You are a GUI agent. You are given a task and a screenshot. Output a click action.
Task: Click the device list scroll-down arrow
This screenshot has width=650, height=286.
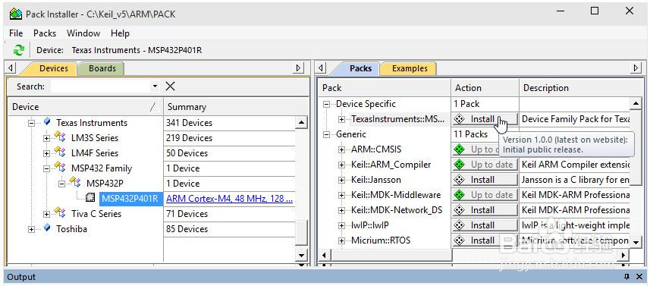tap(302, 256)
